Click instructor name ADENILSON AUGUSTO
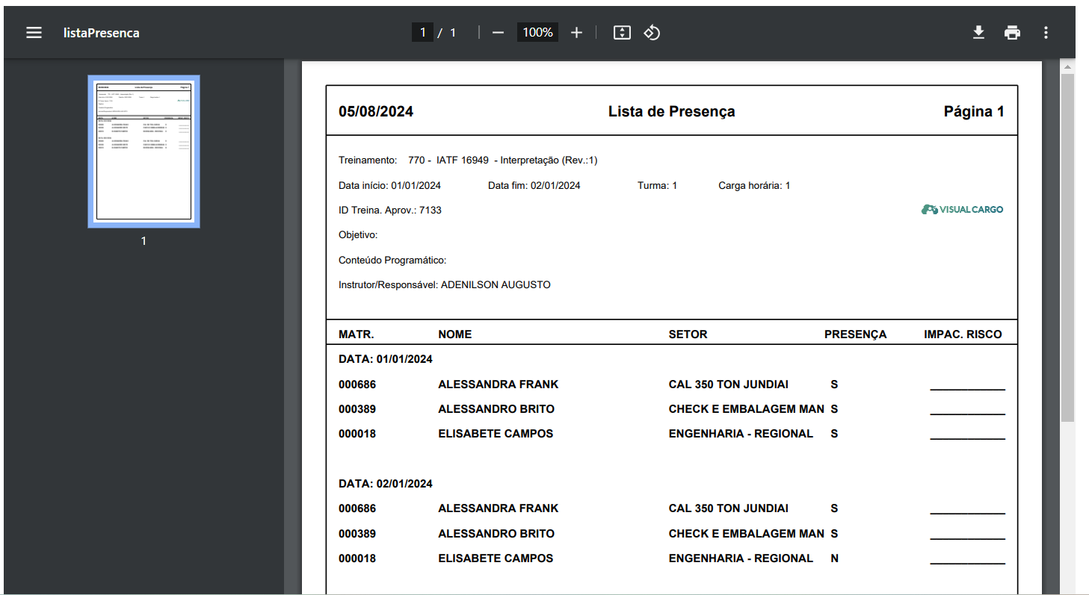Screen dimensions: 1089x595 click(496, 285)
